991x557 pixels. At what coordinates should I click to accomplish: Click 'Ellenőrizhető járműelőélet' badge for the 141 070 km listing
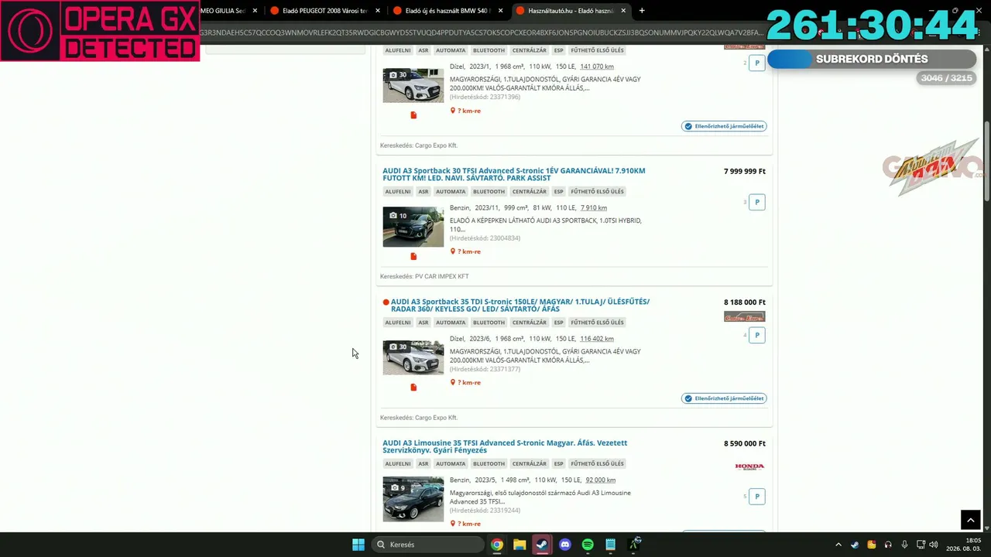[x=724, y=126]
